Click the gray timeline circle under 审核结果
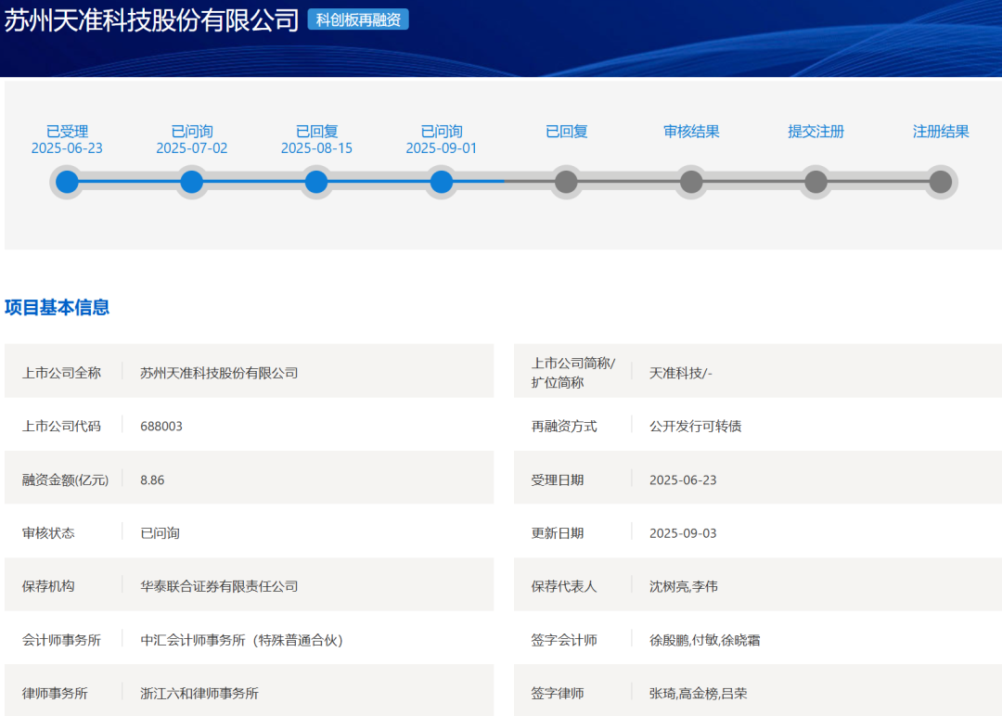Viewport: 1002px width, 716px height. (691, 182)
